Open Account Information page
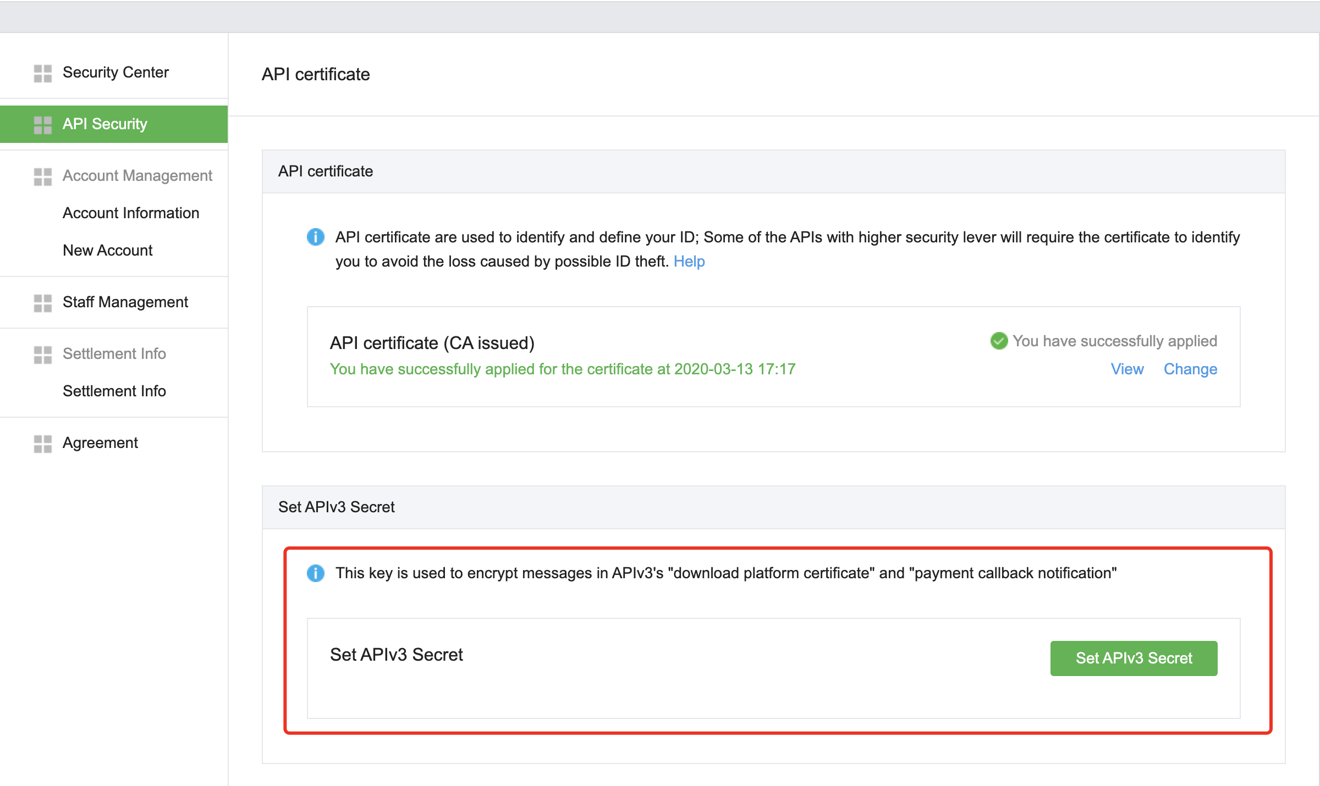Viewport: 1320px width, 786px height. pyautogui.click(x=131, y=213)
